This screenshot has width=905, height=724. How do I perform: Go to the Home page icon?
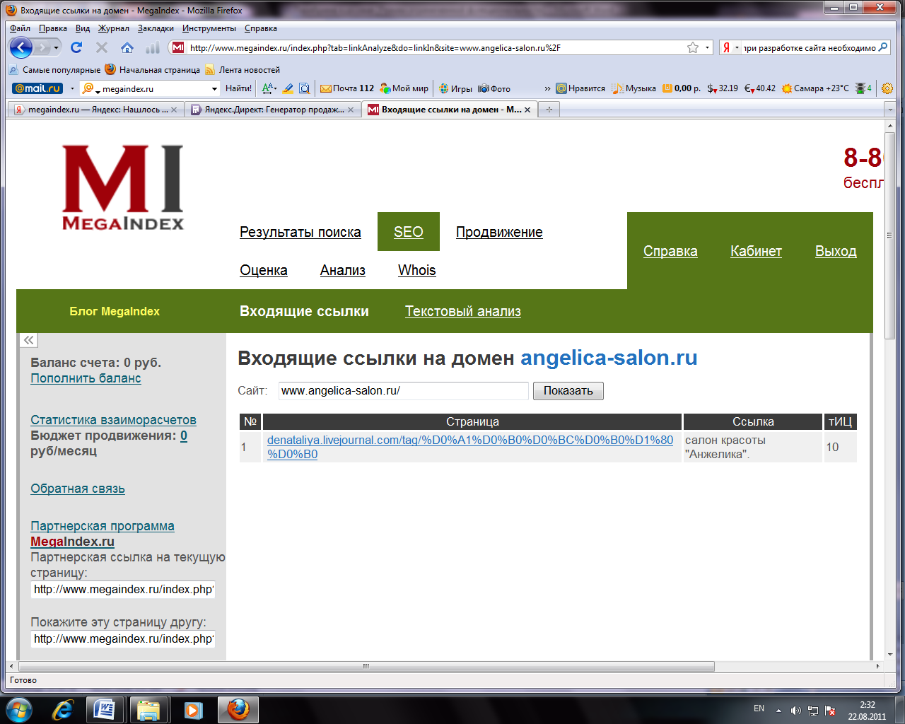point(127,47)
